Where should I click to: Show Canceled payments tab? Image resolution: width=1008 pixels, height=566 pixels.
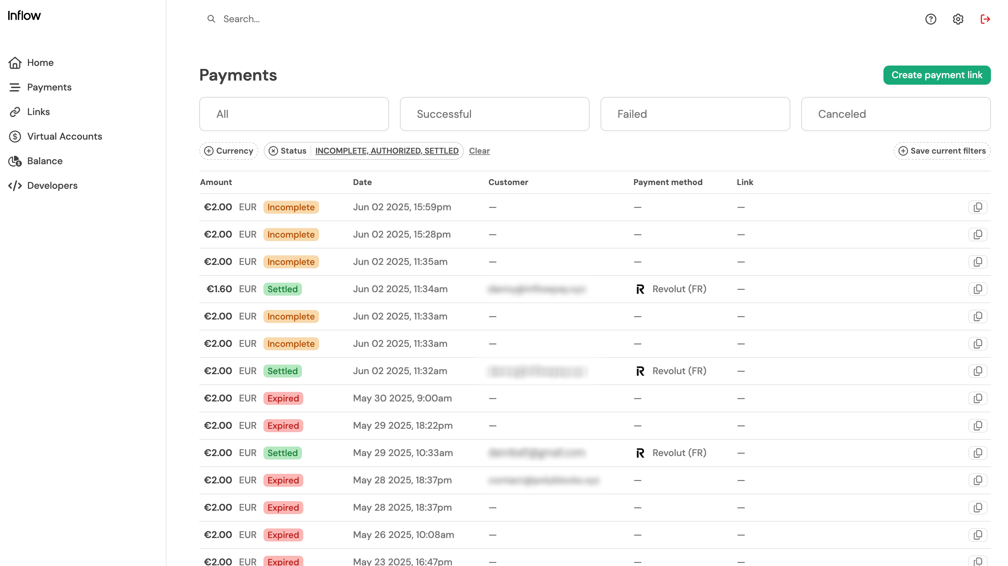(x=895, y=114)
